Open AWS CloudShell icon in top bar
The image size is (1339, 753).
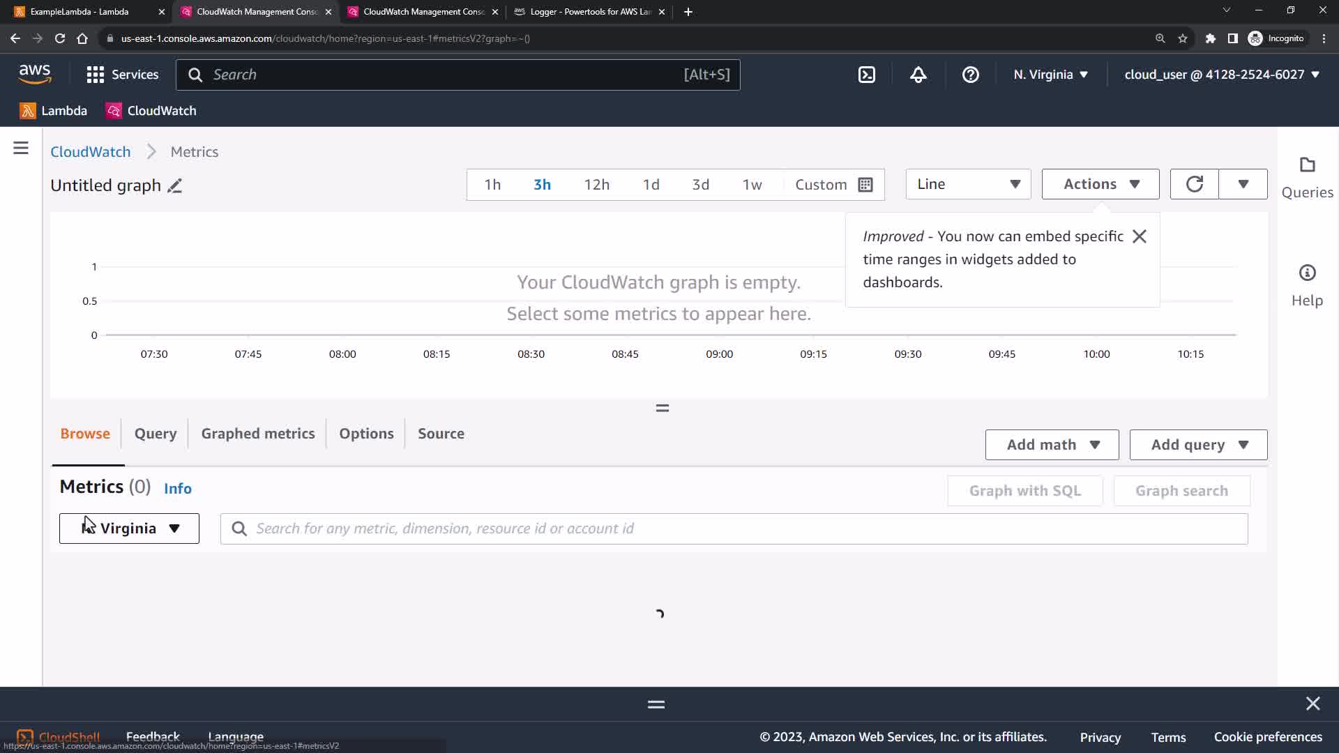click(x=866, y=75)
